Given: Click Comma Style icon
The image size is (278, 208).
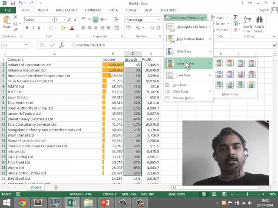Looking at the screenshot, I should point(144,28).
